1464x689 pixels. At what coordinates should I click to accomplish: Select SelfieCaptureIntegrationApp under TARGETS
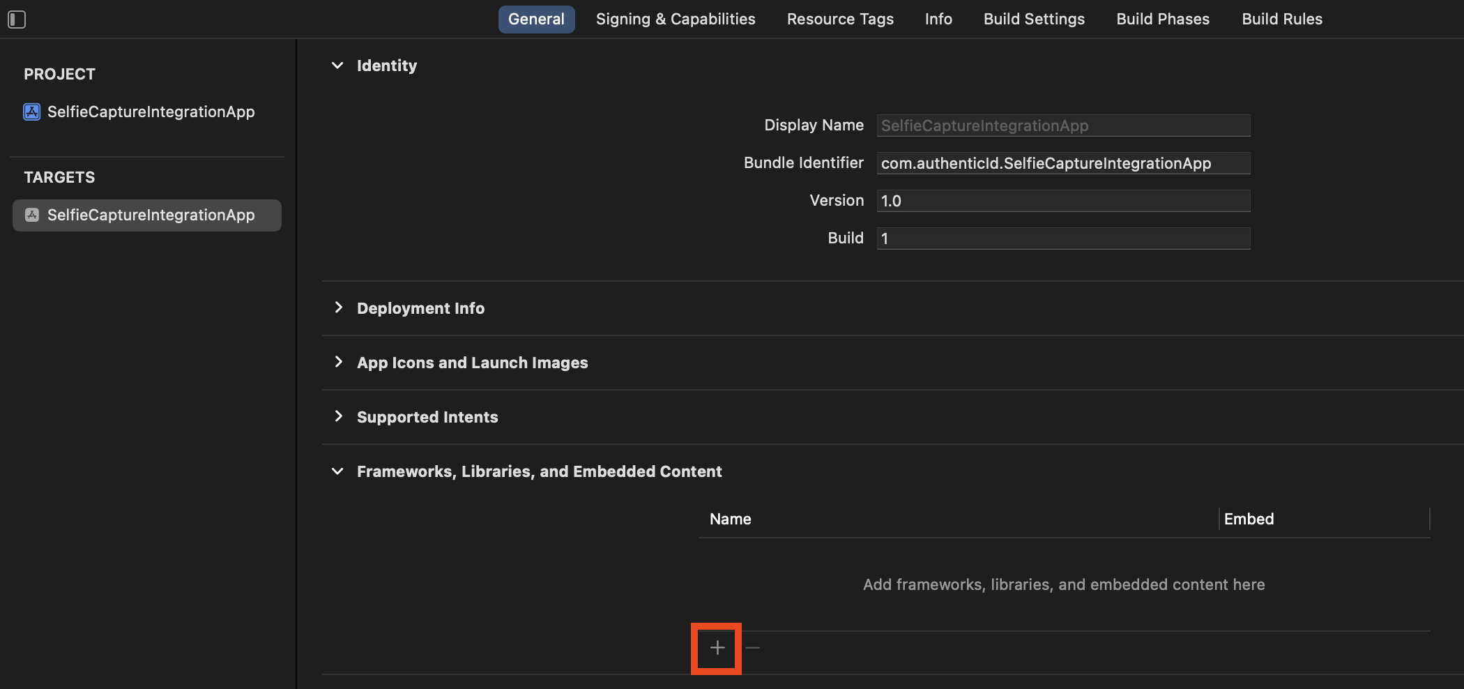[x=147, y=215]
